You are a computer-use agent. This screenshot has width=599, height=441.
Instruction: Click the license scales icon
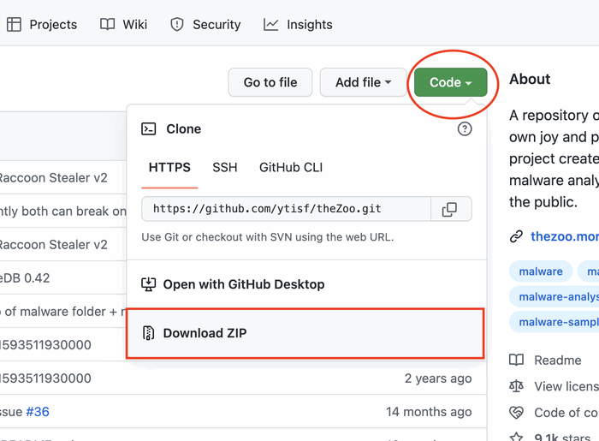pos(517,386)
